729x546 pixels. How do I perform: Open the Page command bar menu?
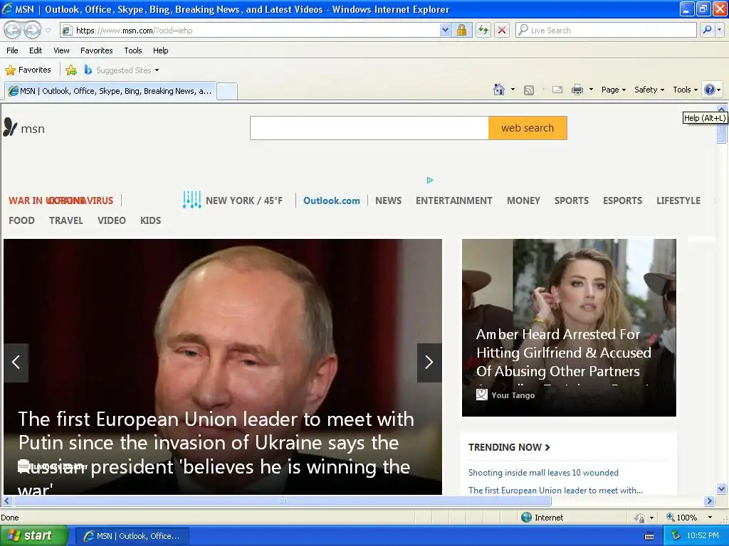[613, 90]
